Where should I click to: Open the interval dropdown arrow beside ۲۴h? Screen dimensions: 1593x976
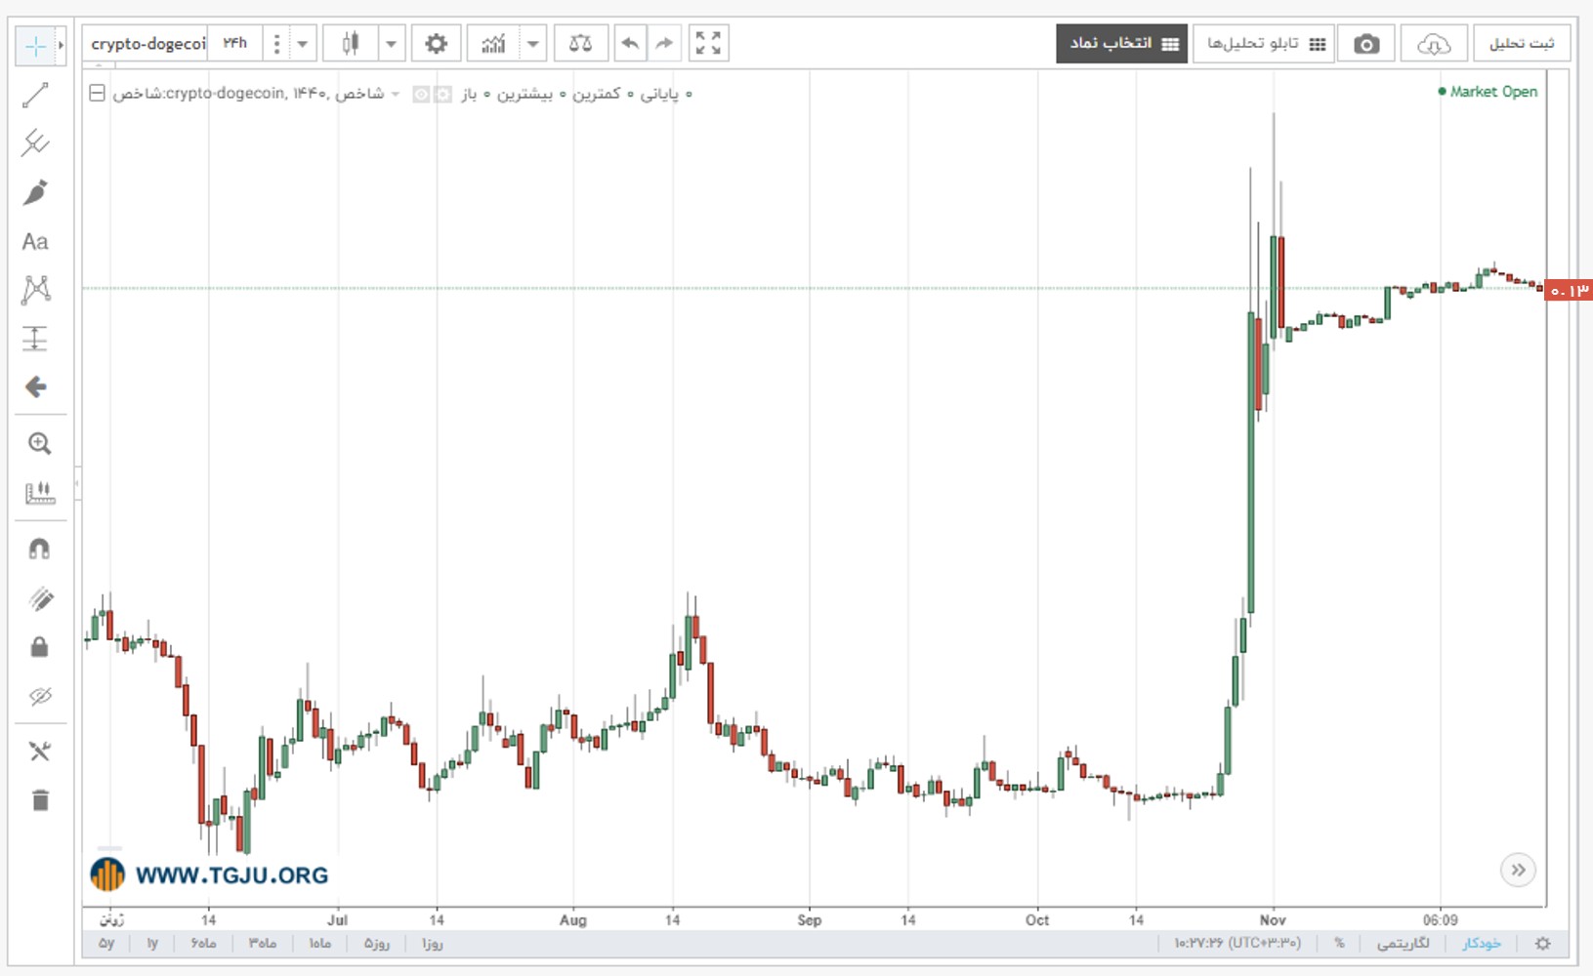tap(302, 44)
